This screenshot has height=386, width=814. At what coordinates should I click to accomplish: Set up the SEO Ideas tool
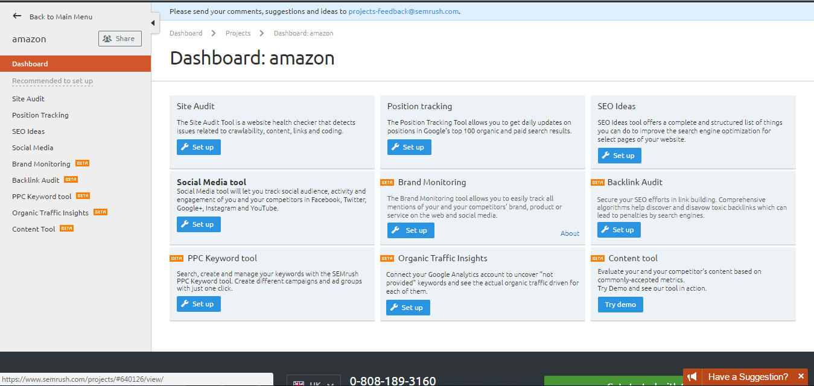(x=620, y=156)
